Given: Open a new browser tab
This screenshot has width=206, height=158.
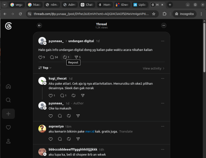Looking at the screenshot, I should 170,5.
